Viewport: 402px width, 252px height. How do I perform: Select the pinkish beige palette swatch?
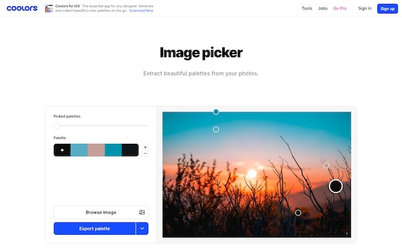96,150
